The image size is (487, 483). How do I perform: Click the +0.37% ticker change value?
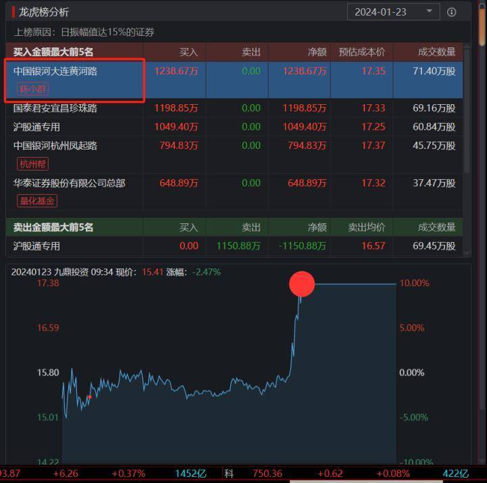click(128, 474)
